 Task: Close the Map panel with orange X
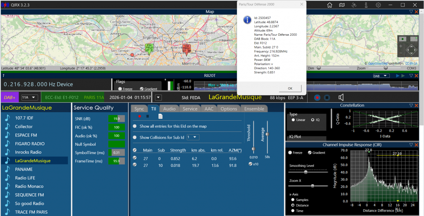point(416,12)
